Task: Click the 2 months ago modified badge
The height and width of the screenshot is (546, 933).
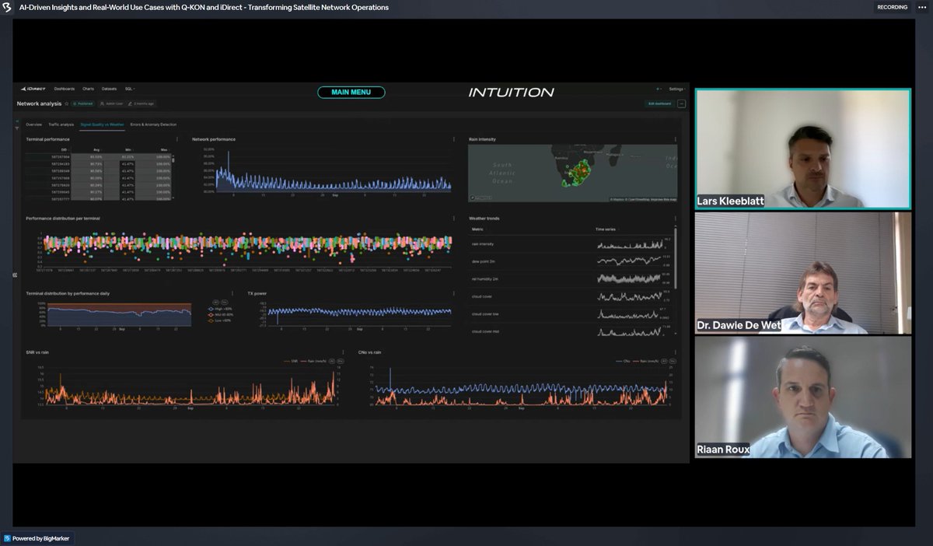Action: tap(142, 103)
